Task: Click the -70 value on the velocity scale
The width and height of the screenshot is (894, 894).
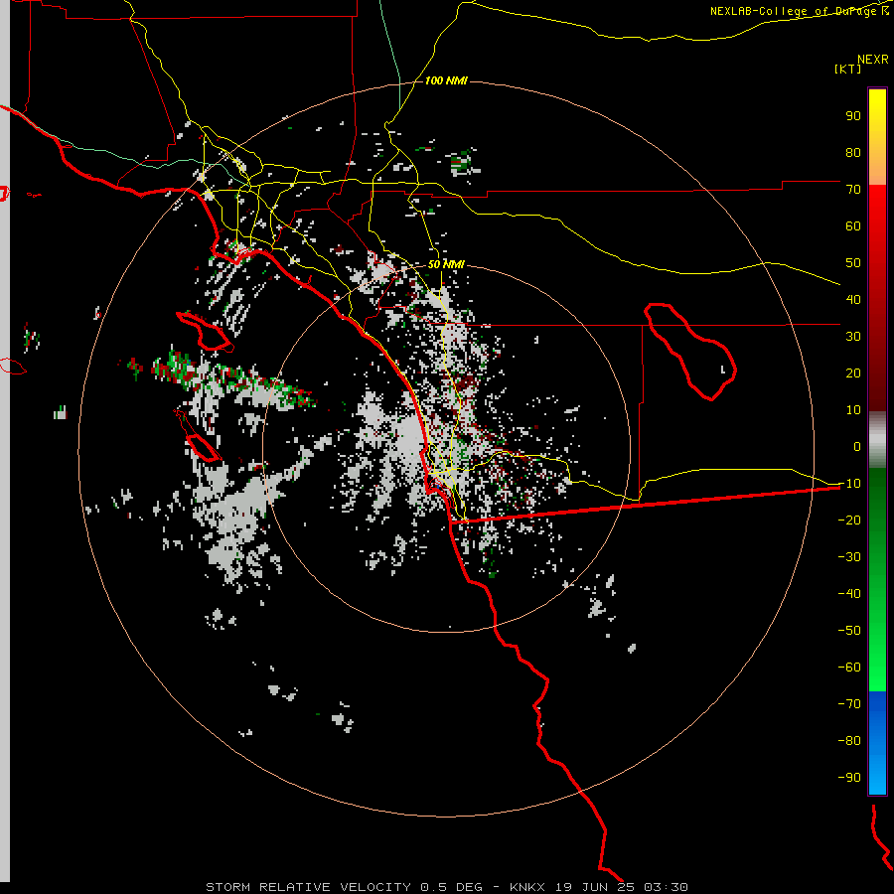Action: [849, 704]
